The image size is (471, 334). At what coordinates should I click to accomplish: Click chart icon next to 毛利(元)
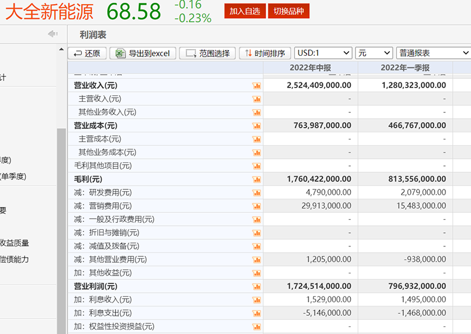coord(256,179)
